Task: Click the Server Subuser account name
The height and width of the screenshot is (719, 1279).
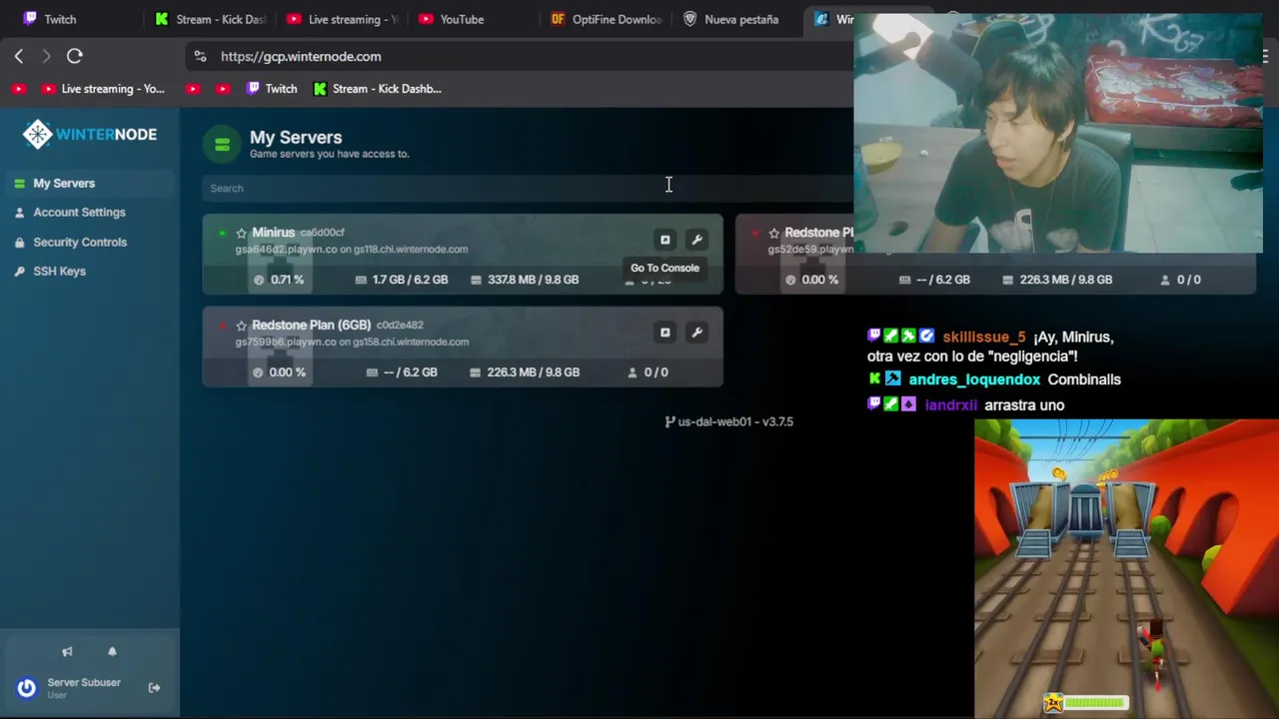Action: (84, 683)
